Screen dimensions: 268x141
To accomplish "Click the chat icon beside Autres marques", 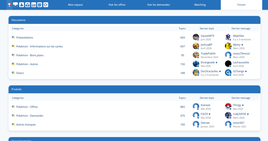I will (13, 125).
